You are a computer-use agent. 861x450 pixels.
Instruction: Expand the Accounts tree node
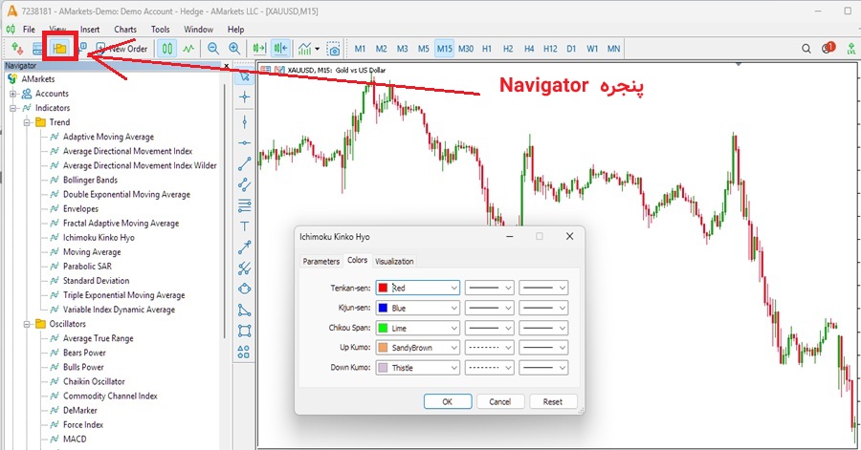pyautogui.click(x=13, y=94)
